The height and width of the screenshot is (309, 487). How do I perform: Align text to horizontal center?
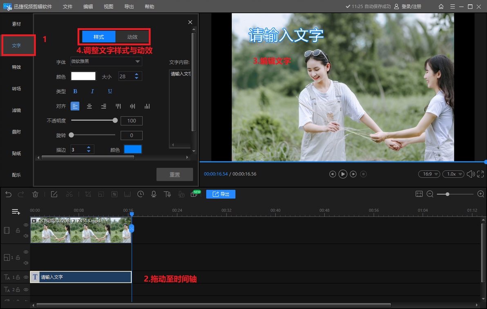coord(89,106)
